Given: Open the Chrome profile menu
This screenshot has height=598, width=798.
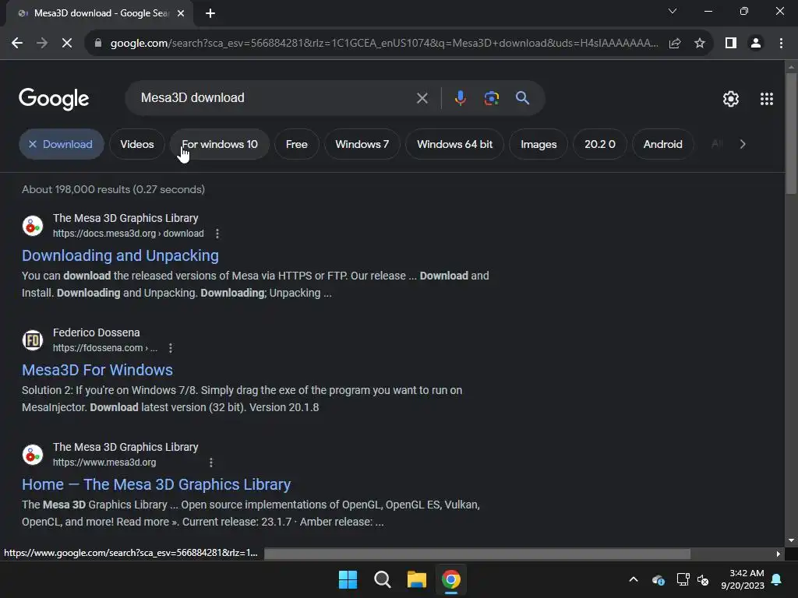Looking at the screenshot, I should pos(756,44).
